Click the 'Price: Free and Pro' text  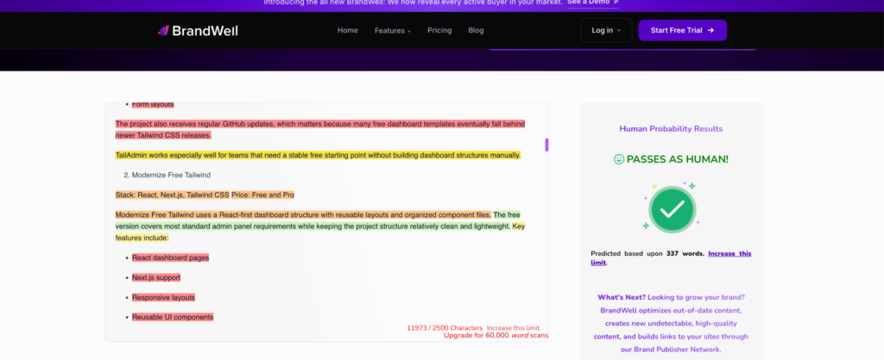coord(262,195)
